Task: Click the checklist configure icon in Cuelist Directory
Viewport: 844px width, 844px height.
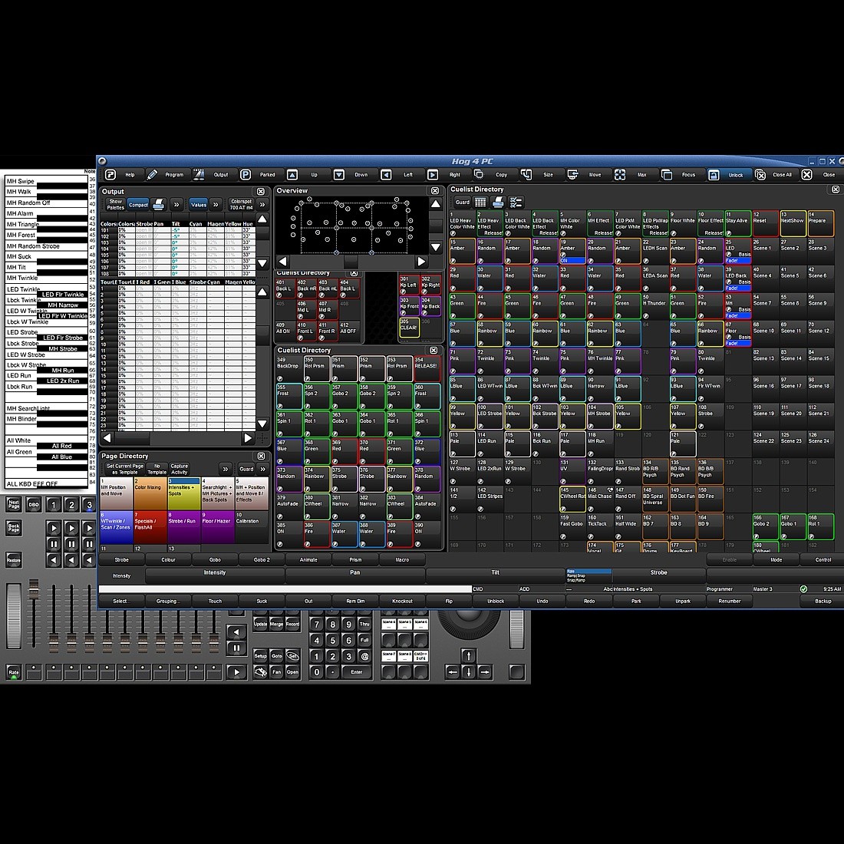Action: (516, 203)
